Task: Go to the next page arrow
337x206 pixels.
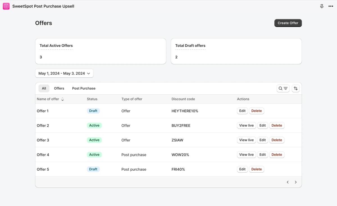Action: pyautogui.click(x=296, y=182)
